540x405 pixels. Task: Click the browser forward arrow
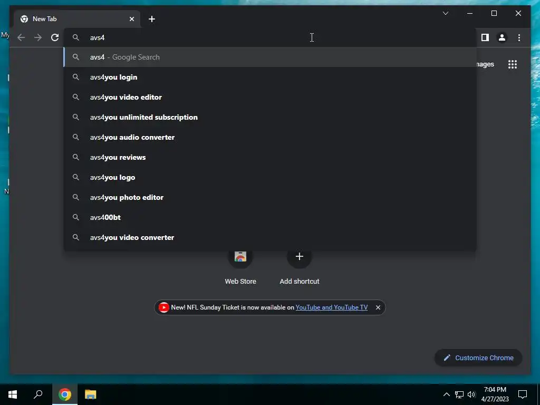(x=38, y=37)
